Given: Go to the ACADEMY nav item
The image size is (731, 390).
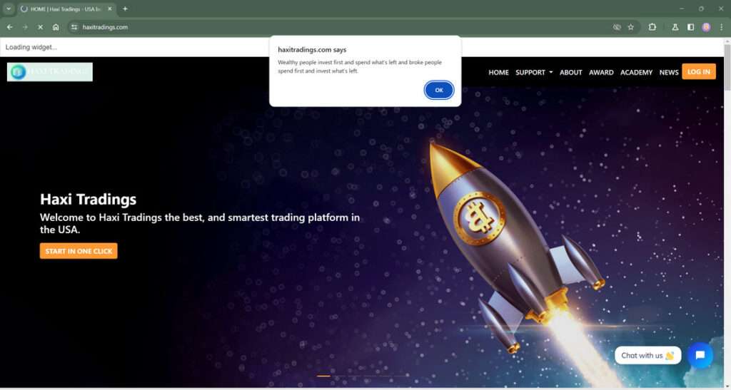Looking at the screenshot, I should click(x=636, y=72).
